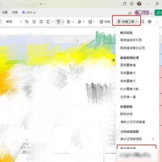162x162 pixels.
Task: Expand toolbar overflow right arrow
Action: tap(157, 22)
